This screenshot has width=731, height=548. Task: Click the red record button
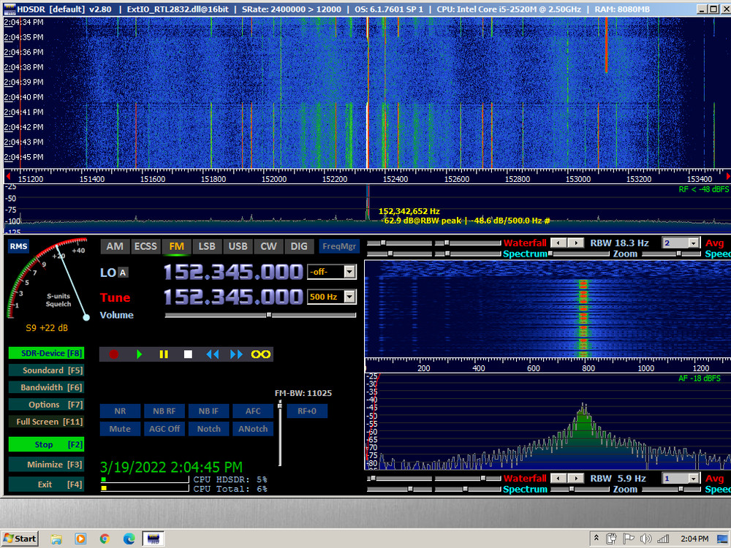(x=113, y=354)
